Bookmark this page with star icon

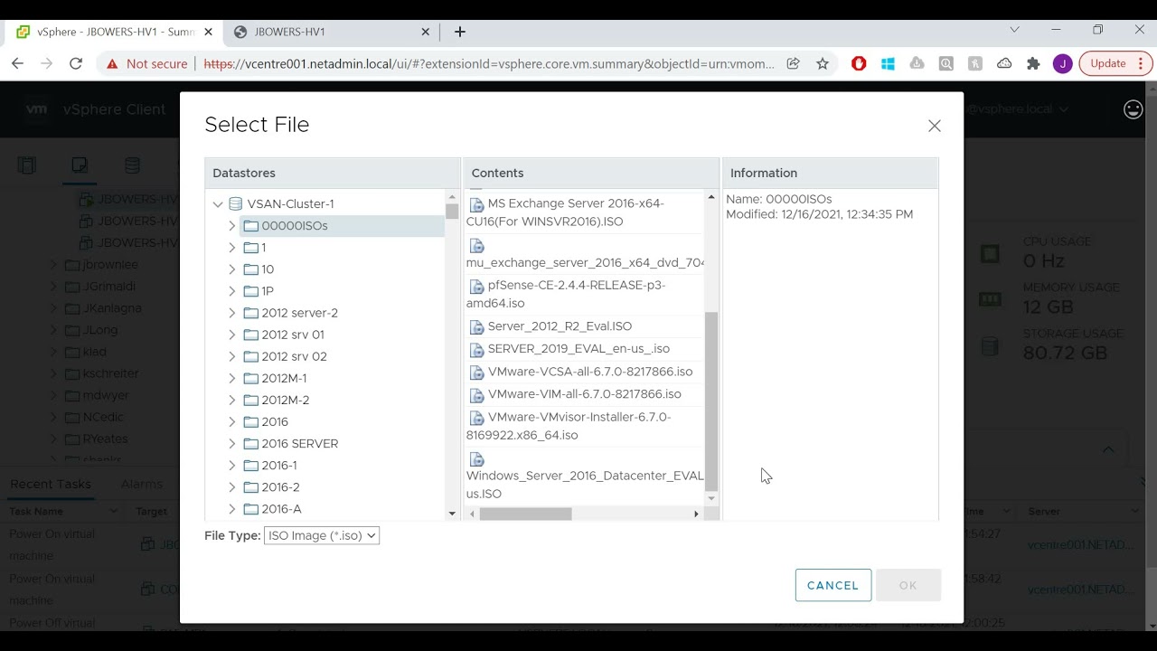823,63
